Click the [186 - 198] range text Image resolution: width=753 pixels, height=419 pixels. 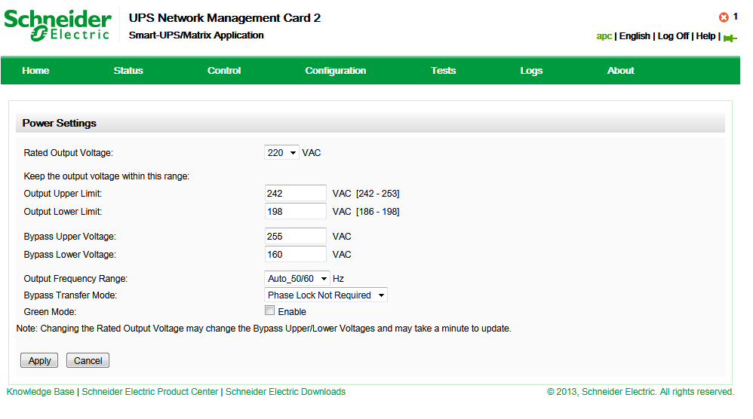click(377, 212)
